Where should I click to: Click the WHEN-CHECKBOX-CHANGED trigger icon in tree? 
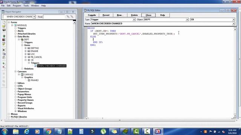pos(35,66)
